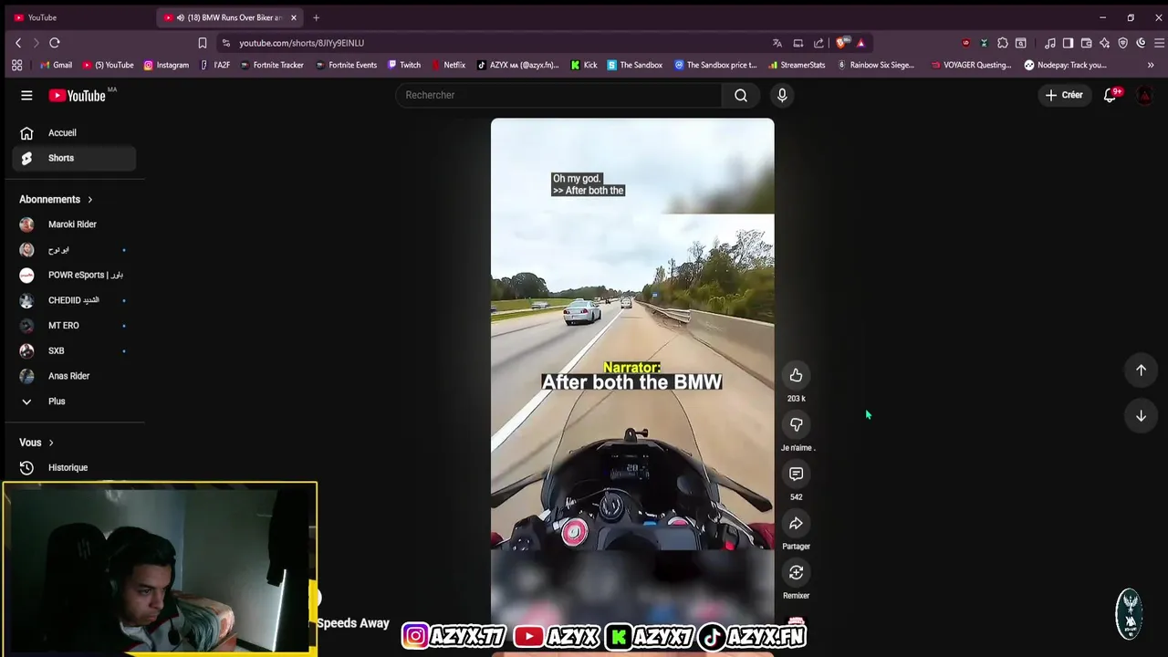
Task: Open Fortnite Tracker bookmark
Action: click(272, 65)
